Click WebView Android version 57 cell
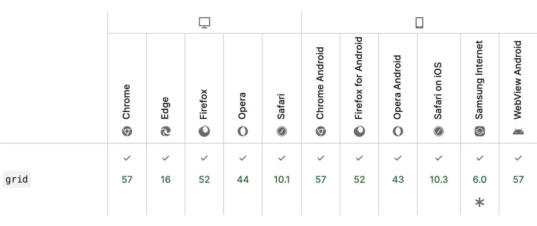This screenshot has height=226, width=537. click(518, 179)
